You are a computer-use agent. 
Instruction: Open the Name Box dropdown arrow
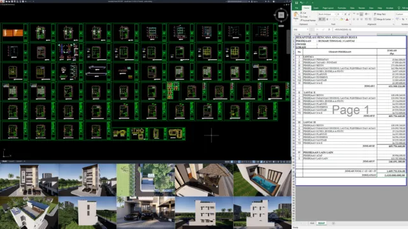click(x=307, y=30)
